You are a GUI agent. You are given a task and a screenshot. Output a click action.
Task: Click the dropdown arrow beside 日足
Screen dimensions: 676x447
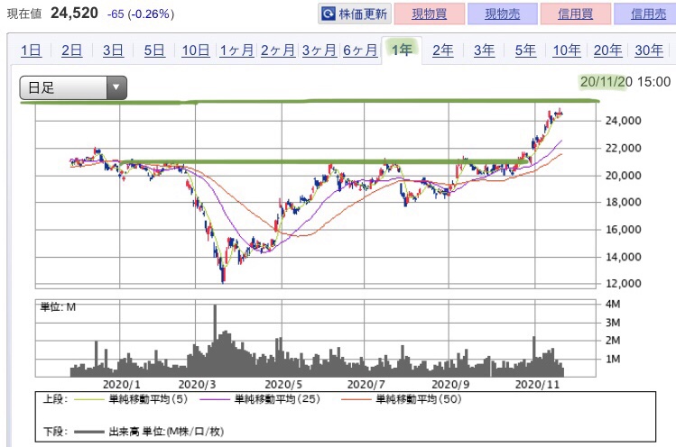tap(116, 87)
